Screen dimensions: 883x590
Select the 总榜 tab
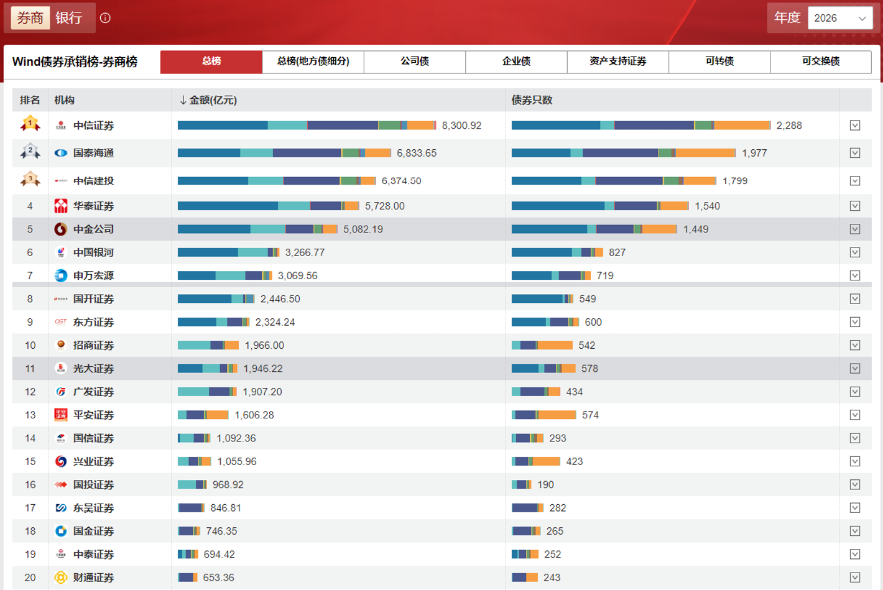tap(211, 62)
